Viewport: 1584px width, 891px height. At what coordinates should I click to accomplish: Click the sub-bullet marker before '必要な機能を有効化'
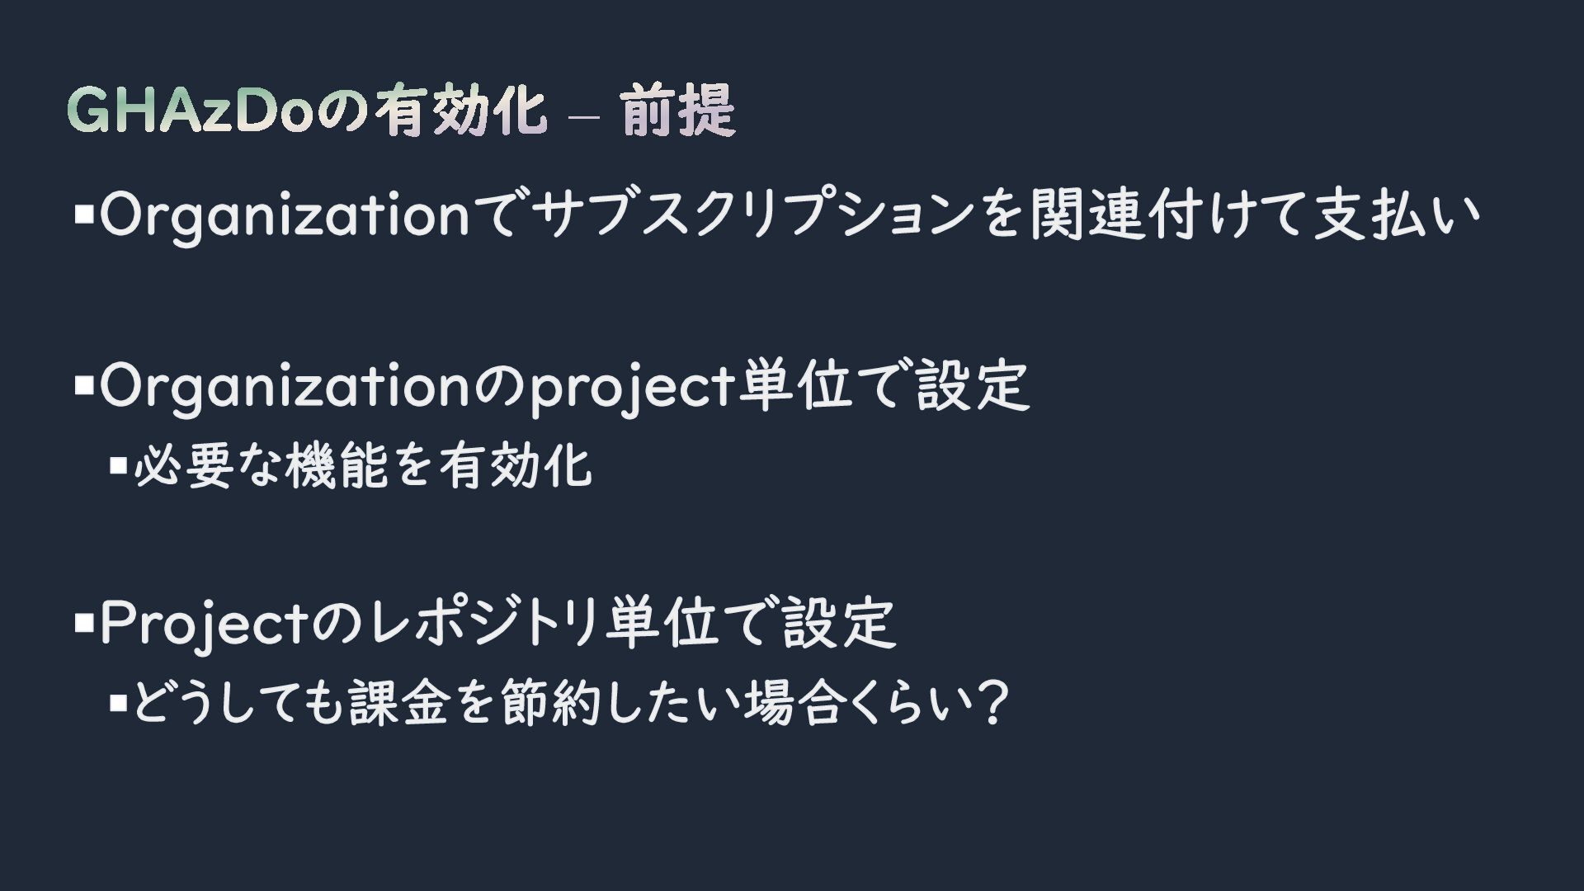[118, 467]
